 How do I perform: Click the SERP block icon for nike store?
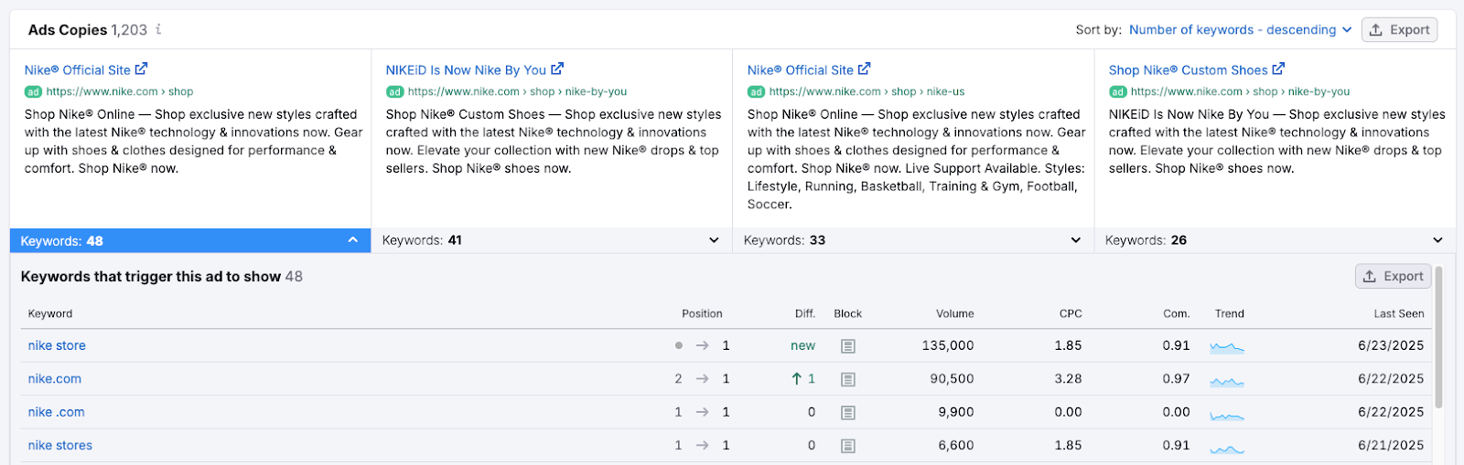[x=847, y=346]
